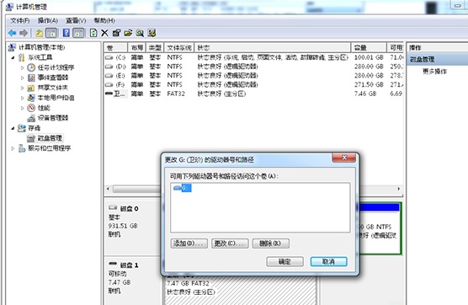This screenshot has height=305, width=468.
Task: Expand the 共享文件夹 tree node
Action: click(22, 88)
